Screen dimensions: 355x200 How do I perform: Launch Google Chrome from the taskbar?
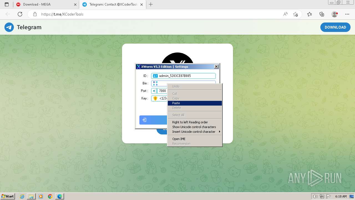pos(50,196)
